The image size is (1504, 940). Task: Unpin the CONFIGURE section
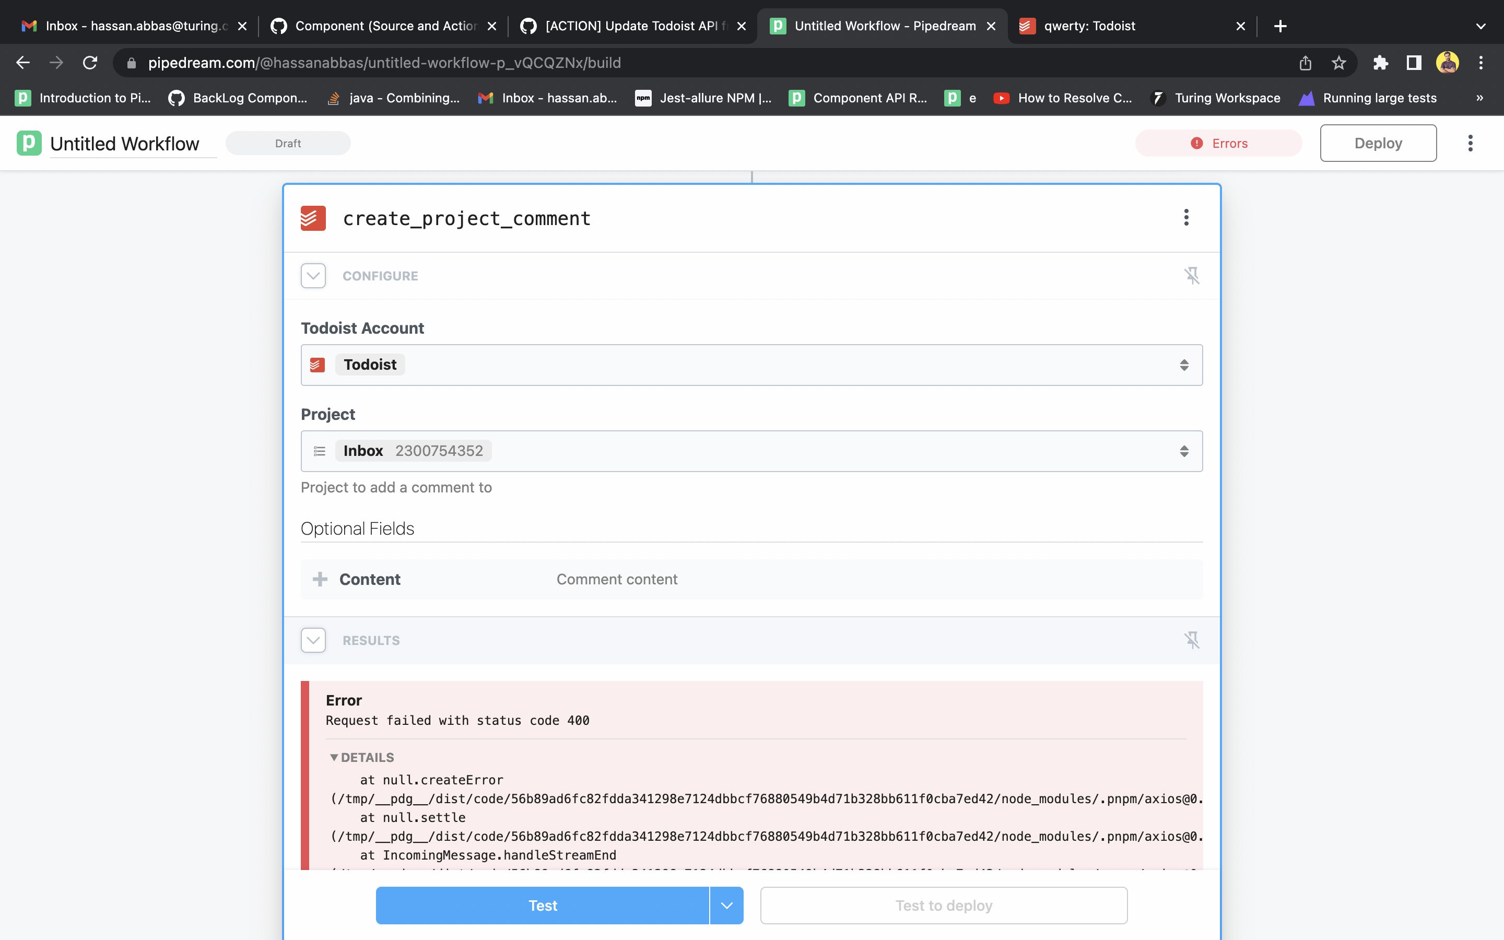1193,275
